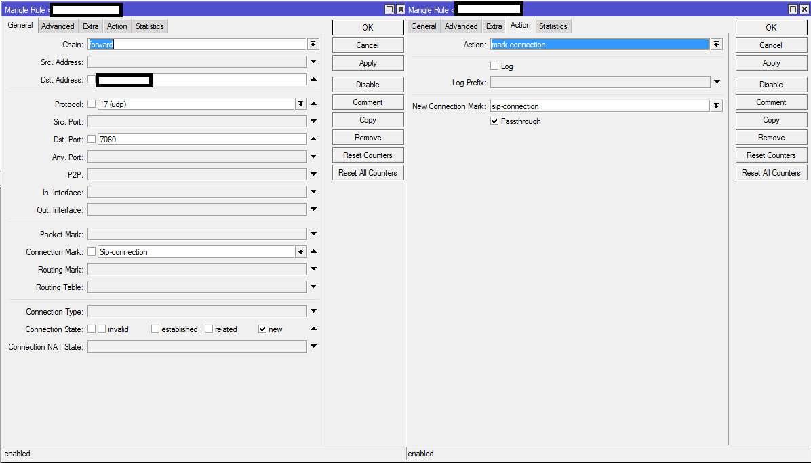Collapse the Connection Mark field

pyautogui.click(x=313, y=251)
